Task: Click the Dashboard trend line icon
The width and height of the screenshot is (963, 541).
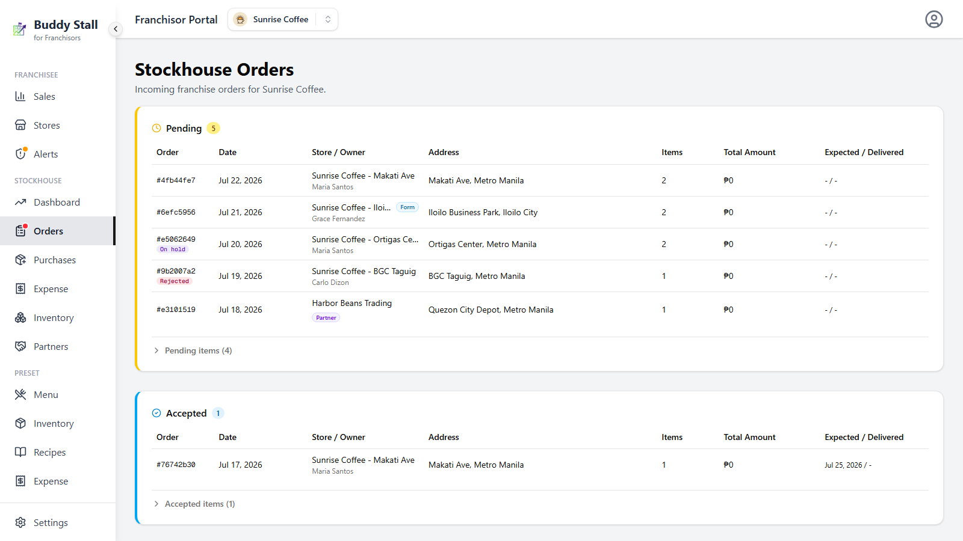Action: 20,202
